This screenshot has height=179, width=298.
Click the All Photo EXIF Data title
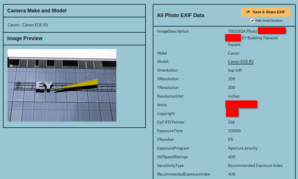[181, 15]
